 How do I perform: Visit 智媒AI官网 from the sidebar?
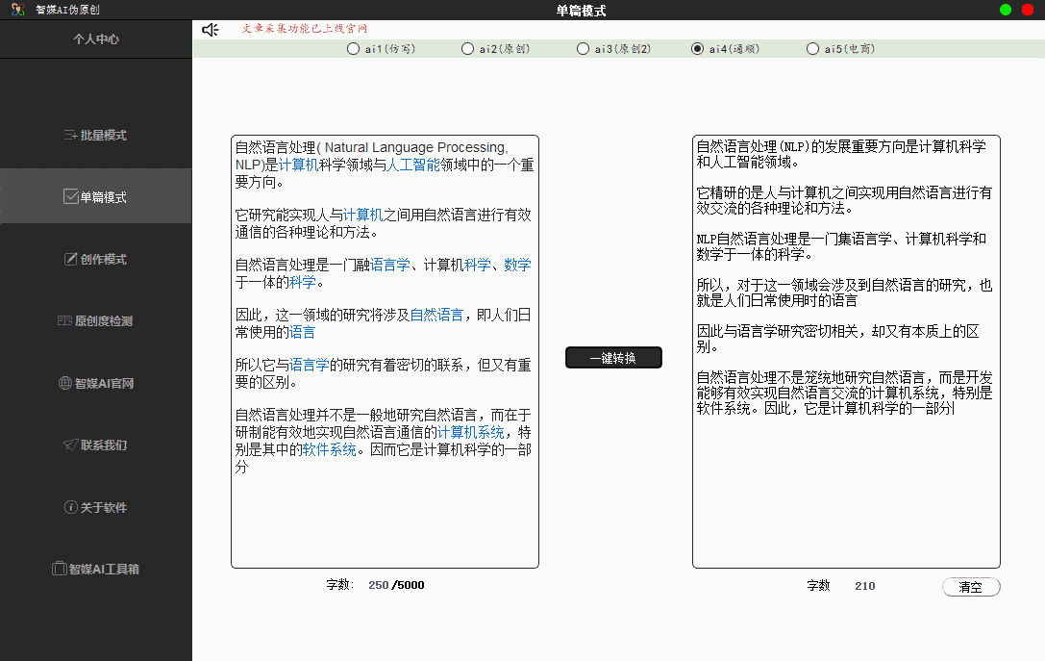[x=95, y=383]
